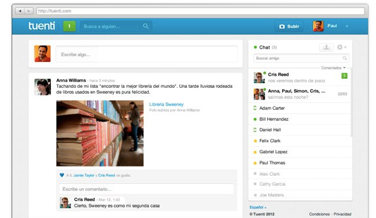Click the Subir upload photo button
This screenshot has height=218, width=376.
click(289, 27)
